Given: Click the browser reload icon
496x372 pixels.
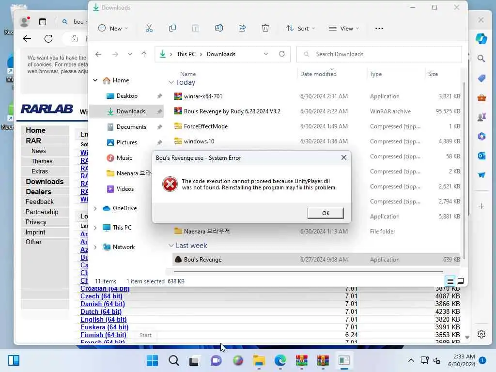Looking at the screenshot, I should tap(48, 39).
